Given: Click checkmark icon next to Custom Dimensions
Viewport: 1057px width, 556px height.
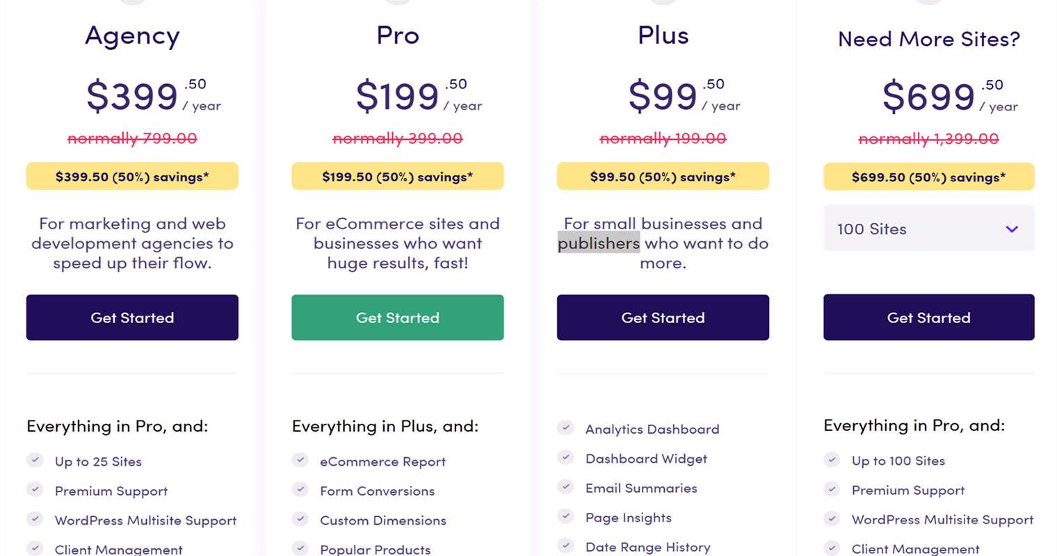Looking at the screenshot, I should point(300,518).
